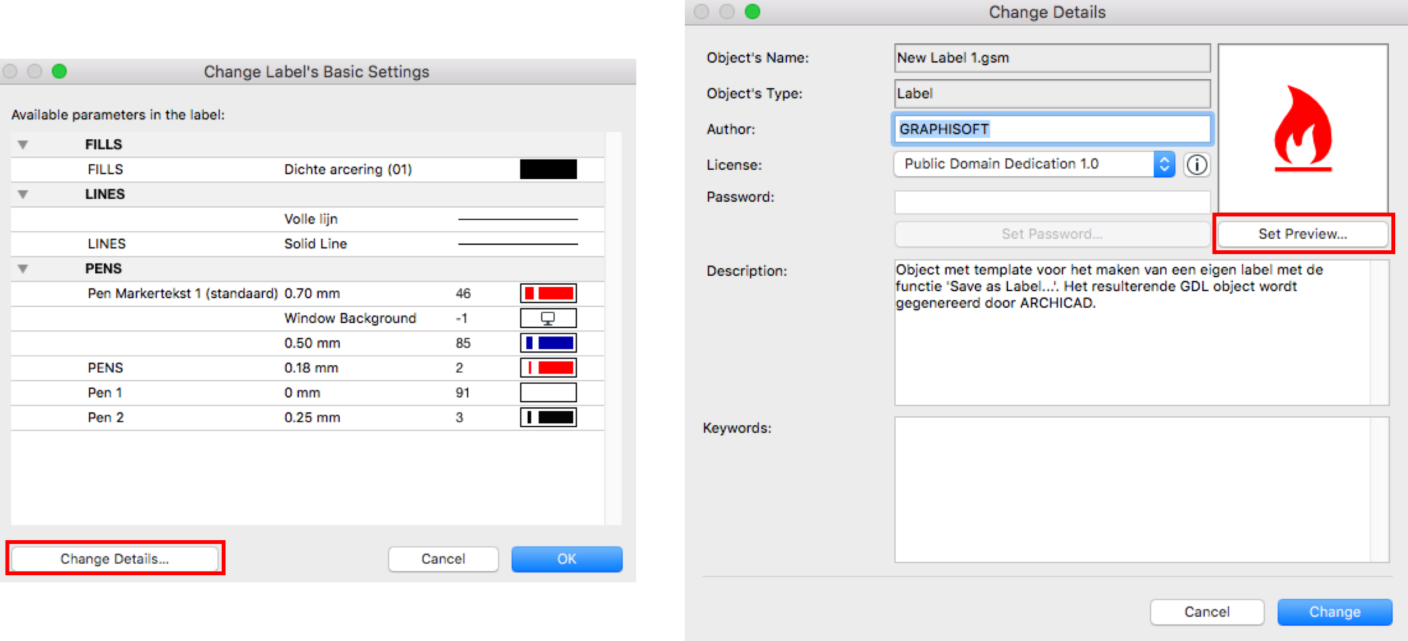The width and height of the screenshot is (1408, 641).
Task: Click the Description area scrollbar
Action: [x=1380, y=332]
